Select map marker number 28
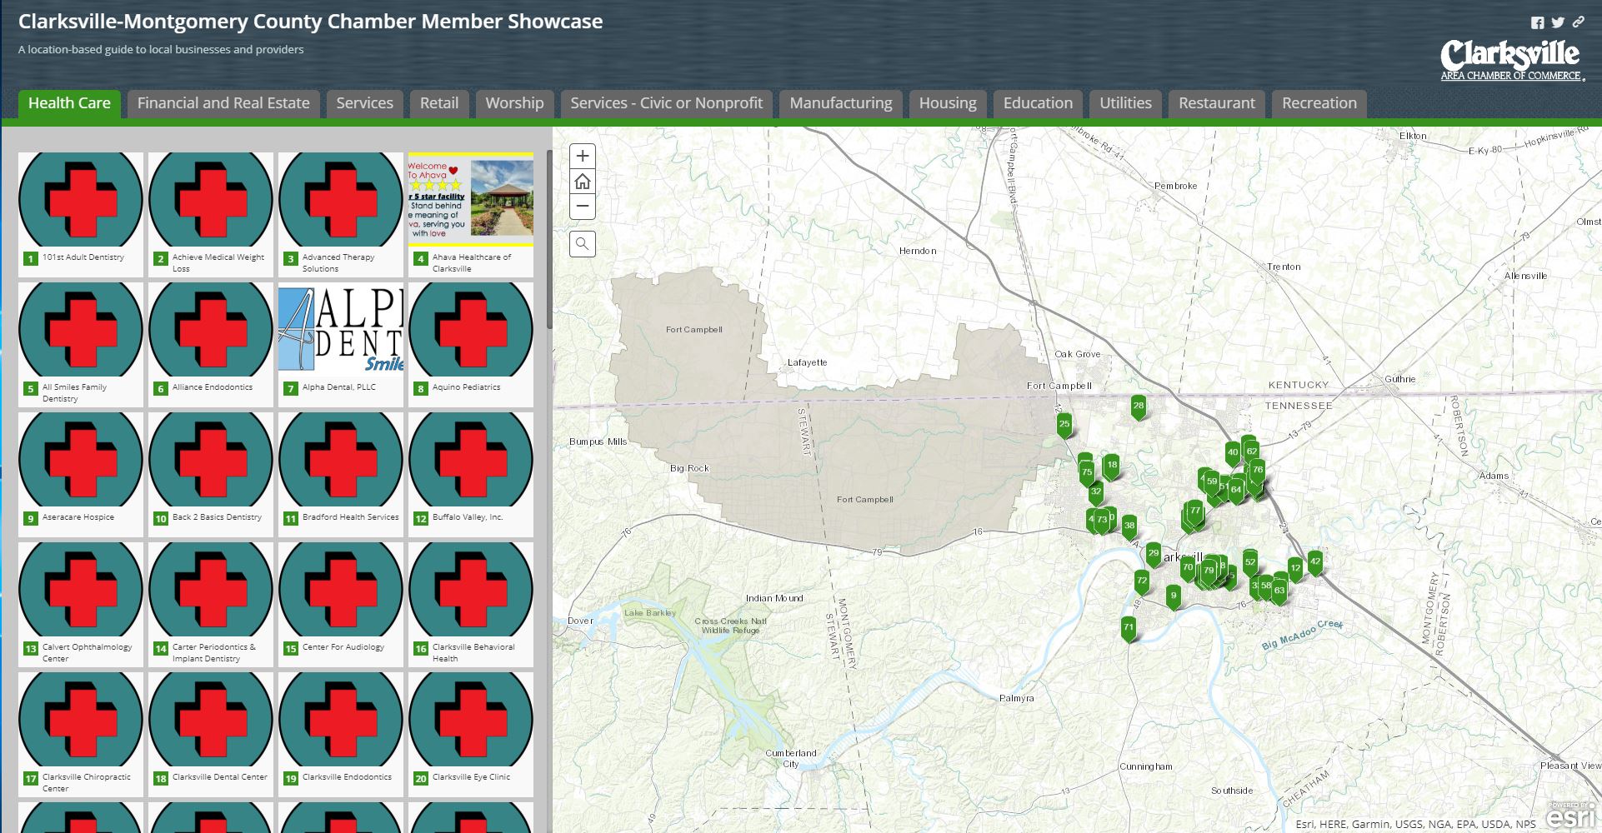Viewport: 1602px width, 833px height. click(x=1139, y=407)
